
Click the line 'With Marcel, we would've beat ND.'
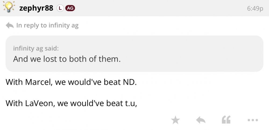(71, 82)
